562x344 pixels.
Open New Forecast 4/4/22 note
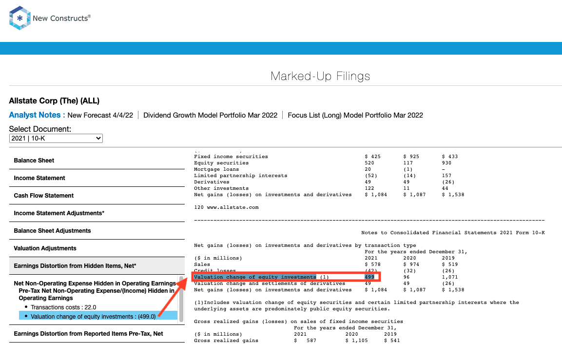(x=100, y=115)
